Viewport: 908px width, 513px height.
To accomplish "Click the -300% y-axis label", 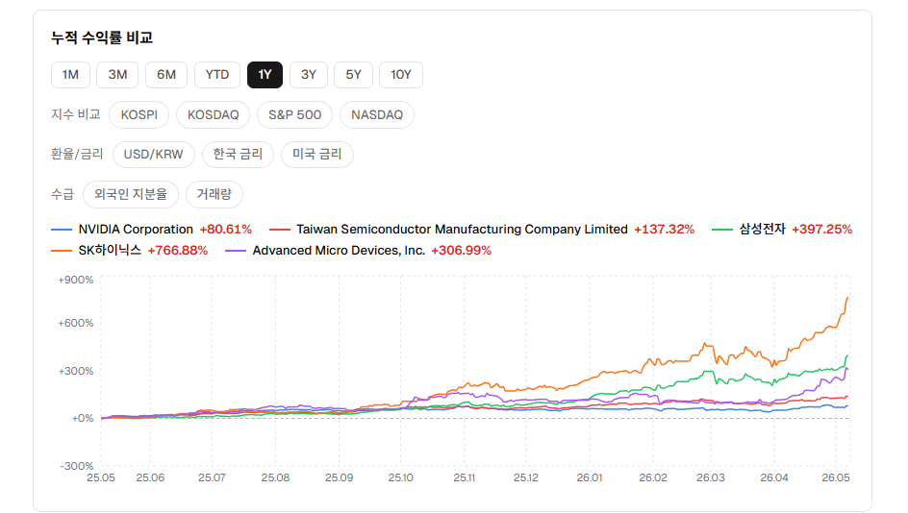I will 76,466.
